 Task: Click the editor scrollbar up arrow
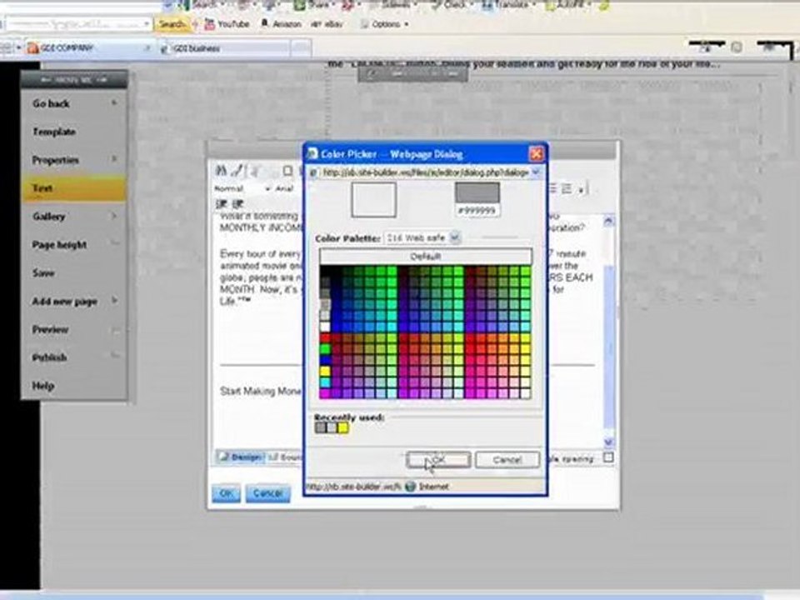[608, 221]
